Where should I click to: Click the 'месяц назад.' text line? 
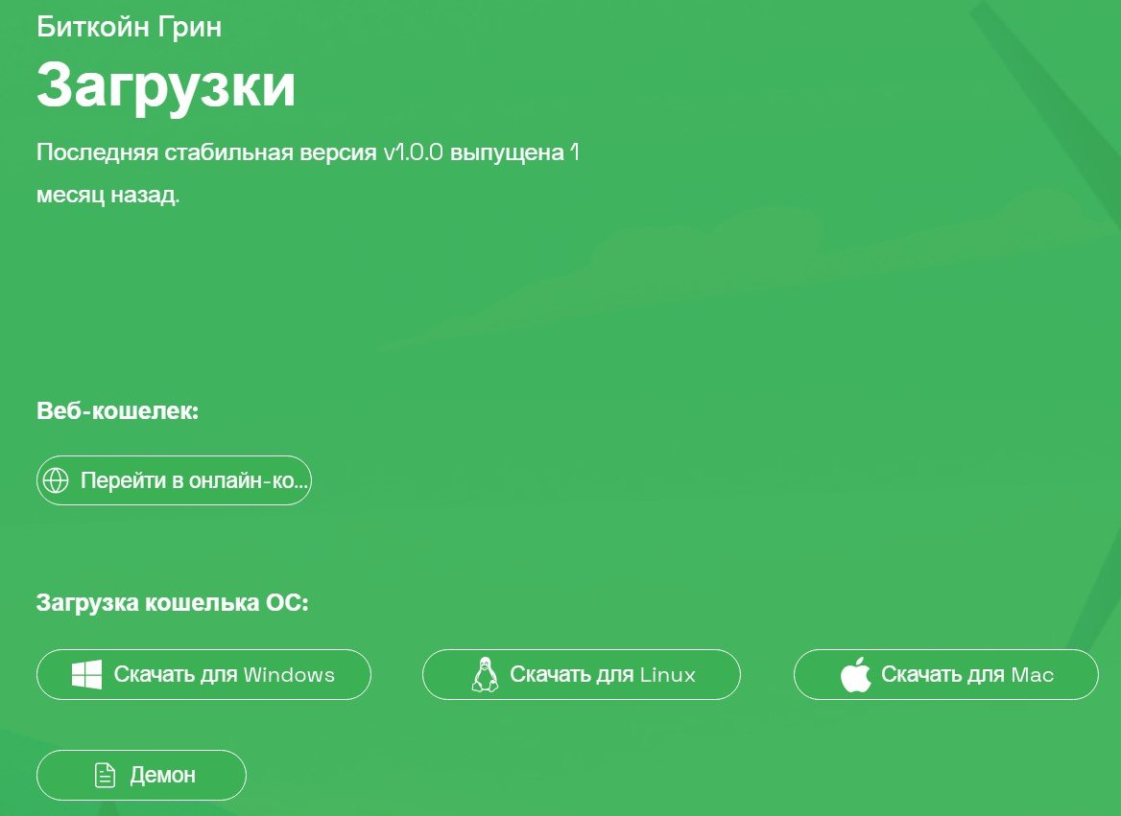click(107, 195)
